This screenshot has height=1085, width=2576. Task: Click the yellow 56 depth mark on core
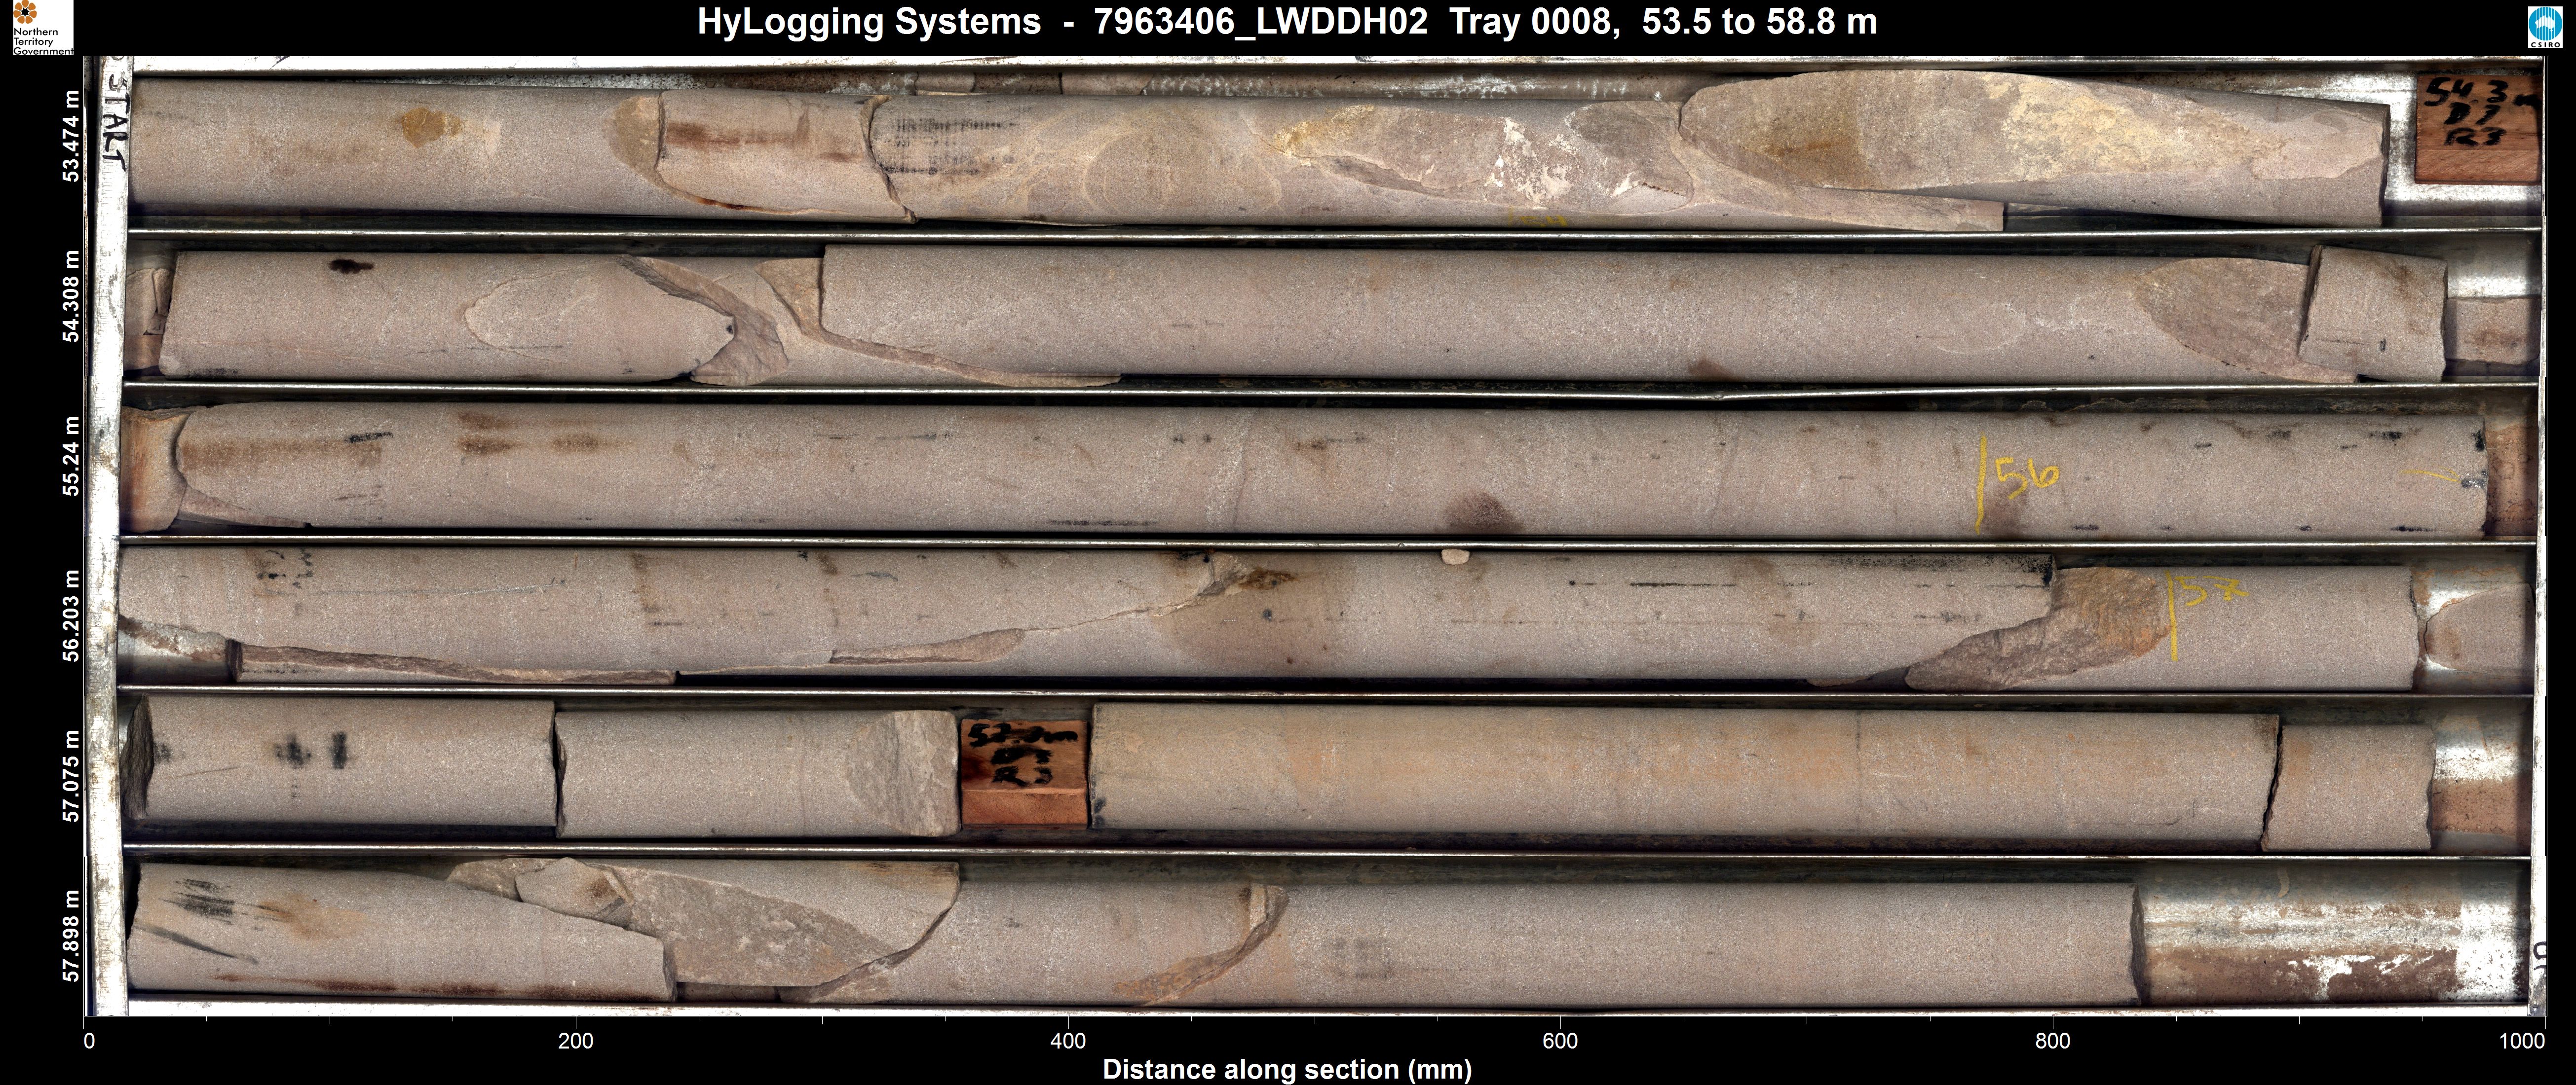(x=2026, y=477)
